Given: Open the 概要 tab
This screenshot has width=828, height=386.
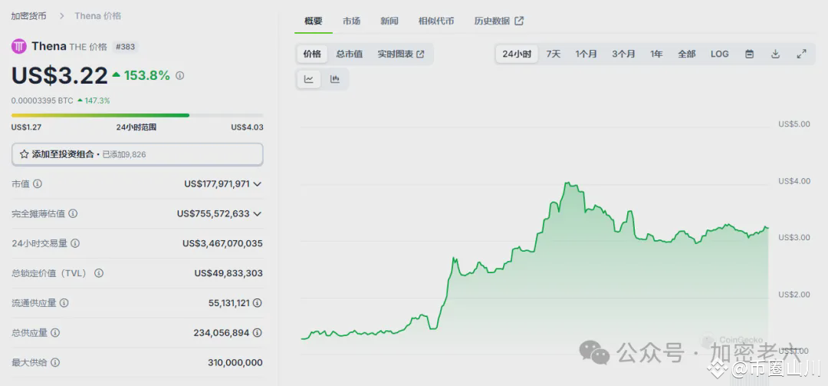Looking at the screenshot, I should point(313,21).
